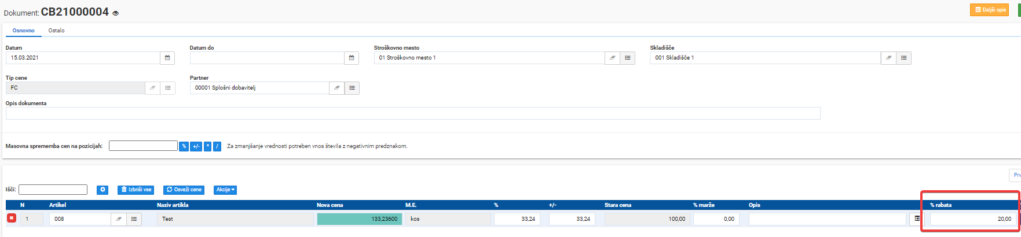Click the Nova cena cell 133,23600
1021x237 pixels.
360,219
